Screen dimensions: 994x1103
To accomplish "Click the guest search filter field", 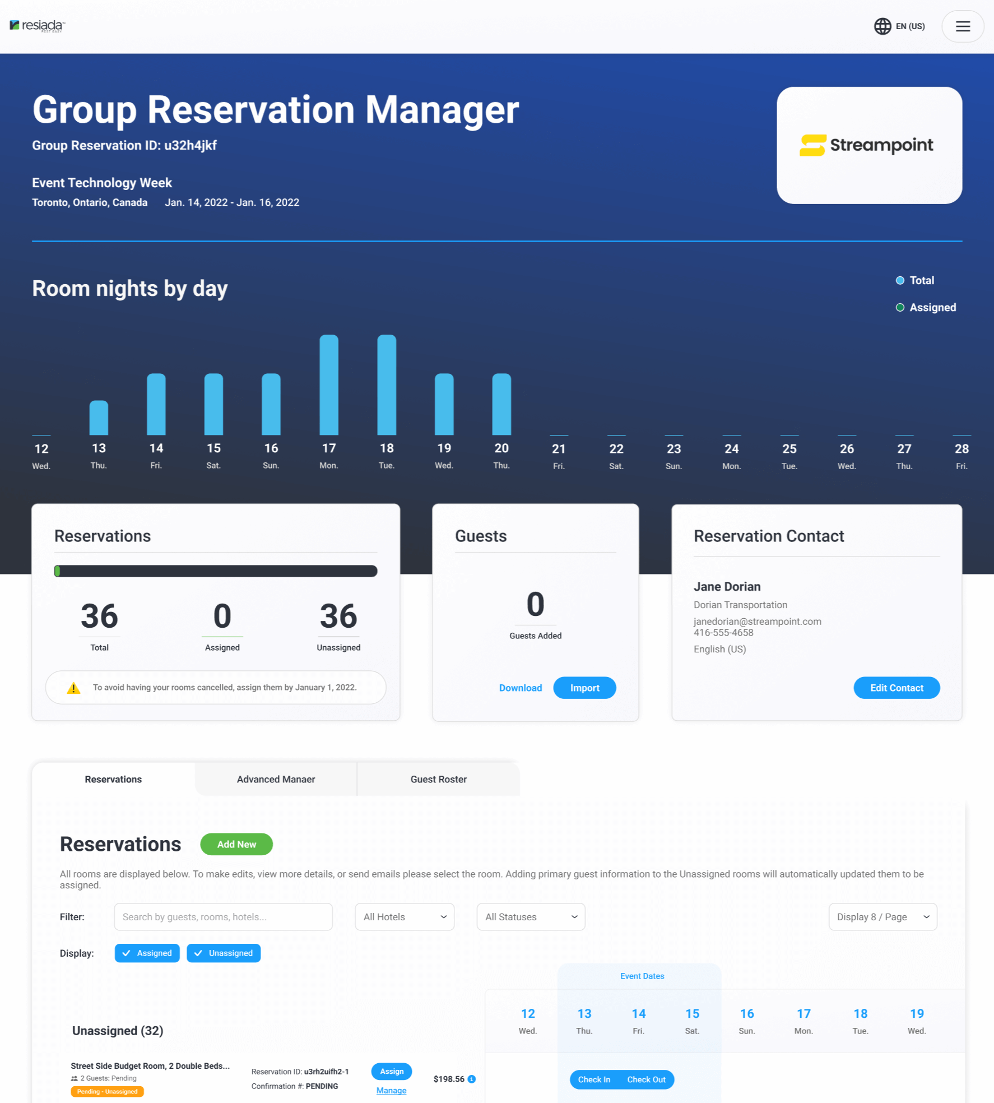I will click(x=223, y=917).
